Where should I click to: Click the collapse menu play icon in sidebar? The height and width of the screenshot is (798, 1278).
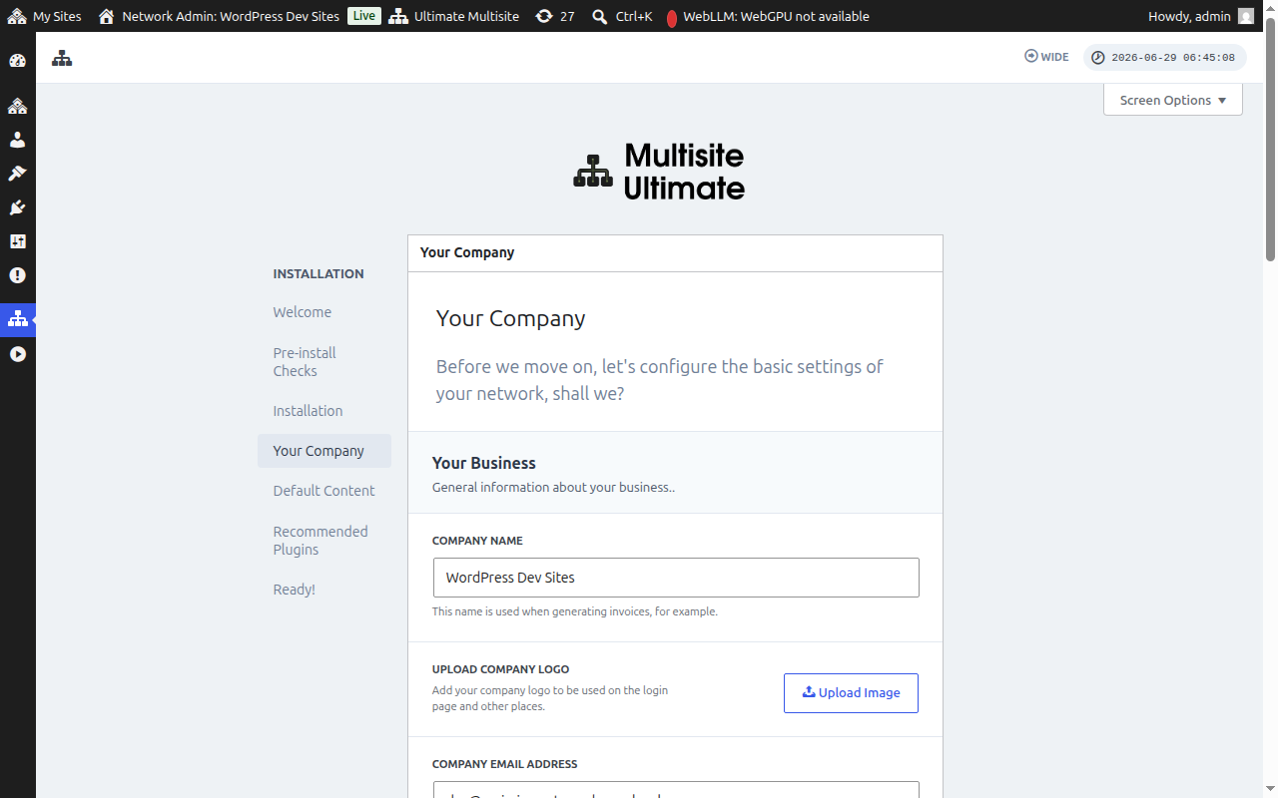(x=17, y=354)
